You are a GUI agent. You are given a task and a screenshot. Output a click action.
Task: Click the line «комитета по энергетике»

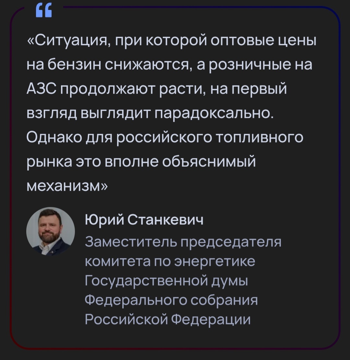pyautogui.click(x=170, y=261)
